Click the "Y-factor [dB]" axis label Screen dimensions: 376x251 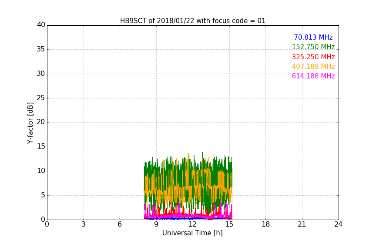click(x=30, y=123)
